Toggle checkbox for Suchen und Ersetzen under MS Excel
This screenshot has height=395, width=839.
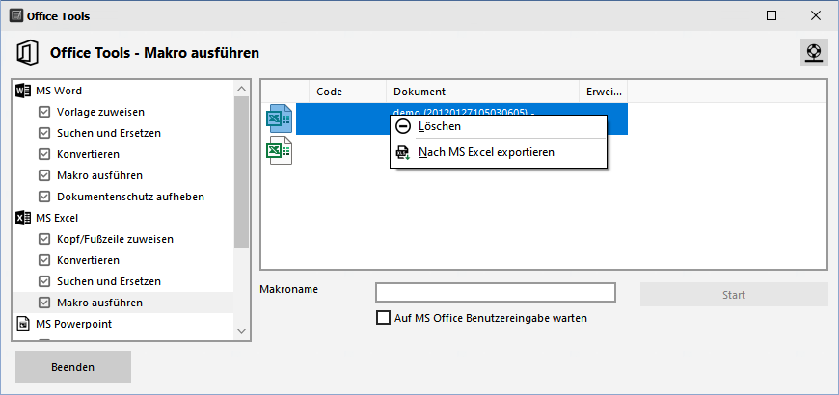(44, 281)
